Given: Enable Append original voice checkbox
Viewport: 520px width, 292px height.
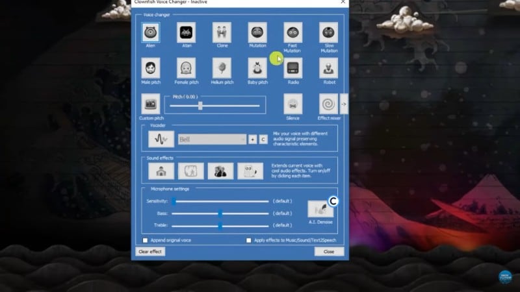Looking at the screenshot, I should pyautogui.click(x=145, y=240).
